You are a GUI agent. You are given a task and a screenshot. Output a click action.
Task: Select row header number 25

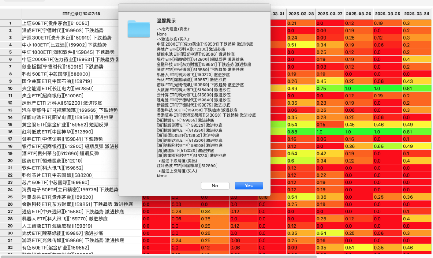pos(10,197)
